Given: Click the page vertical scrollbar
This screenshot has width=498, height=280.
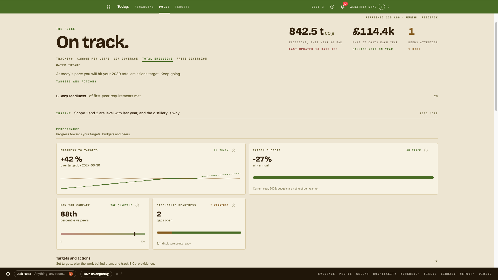Looking at the screenshot, I should (496, 66).
